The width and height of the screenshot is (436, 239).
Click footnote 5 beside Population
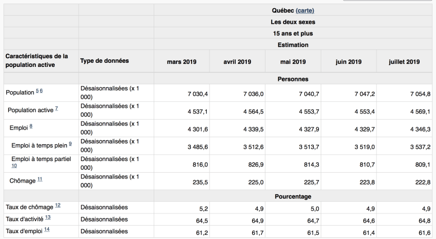pyautogui.click(x=38, y=92)
